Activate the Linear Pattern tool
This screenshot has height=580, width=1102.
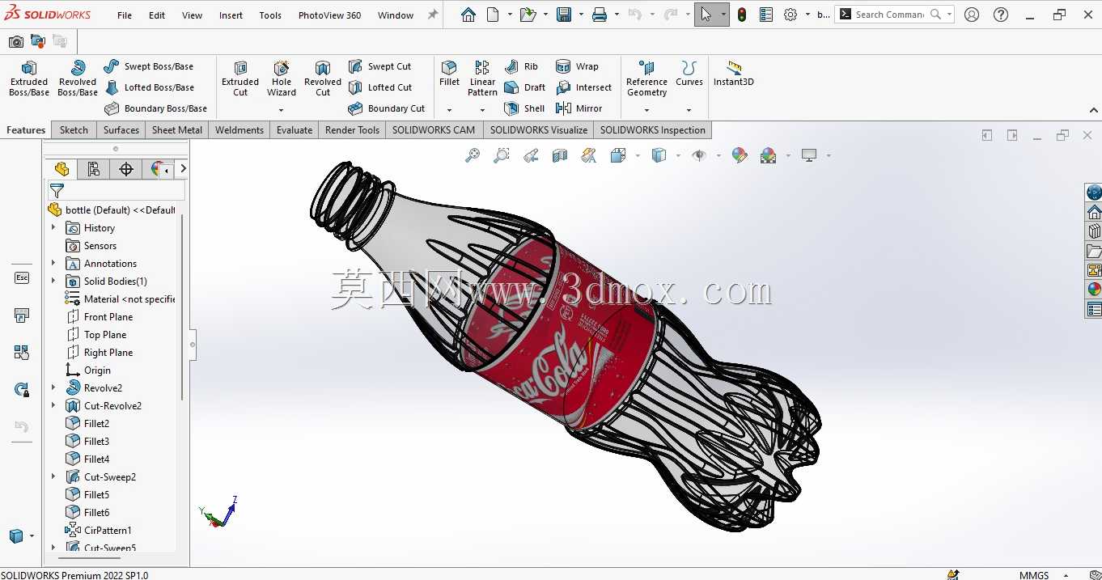click(x=482, y=78)
